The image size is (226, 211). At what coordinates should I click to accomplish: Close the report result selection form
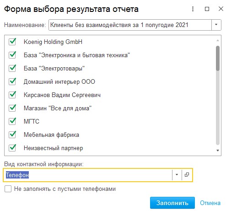221,9
